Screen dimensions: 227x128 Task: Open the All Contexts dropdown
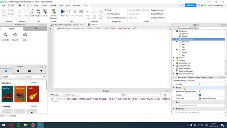coord(72,95)
